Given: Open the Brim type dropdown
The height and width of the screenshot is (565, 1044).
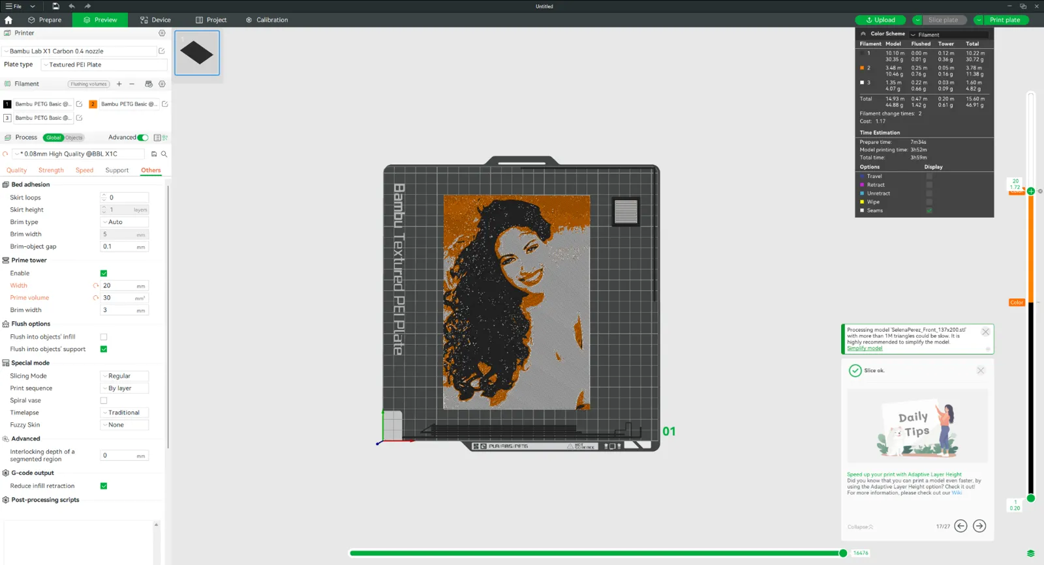Looking at the screenshot, I should pos(125,222).
